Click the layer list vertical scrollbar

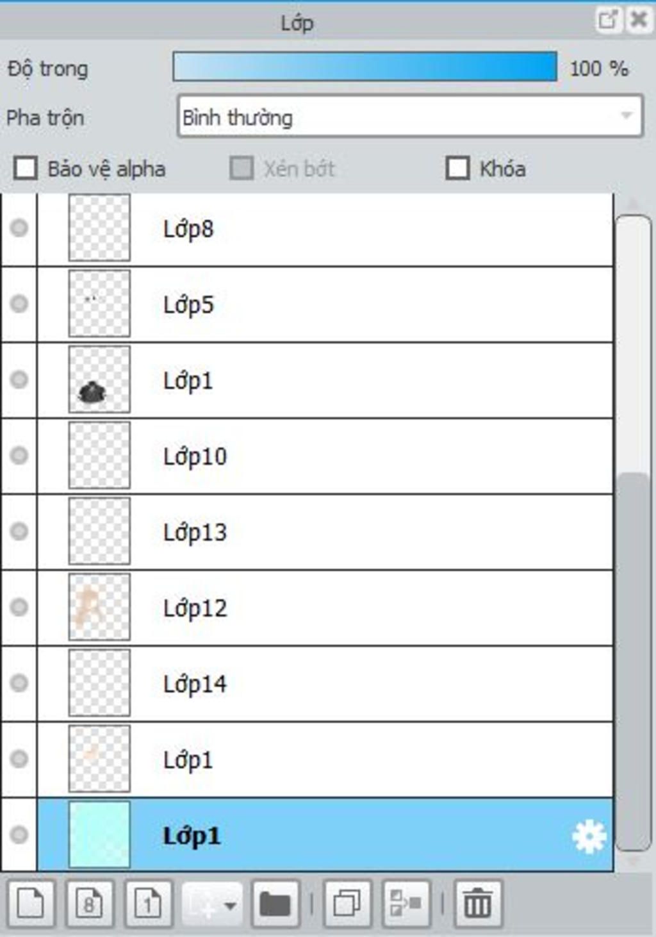click(x=634, y=660)
